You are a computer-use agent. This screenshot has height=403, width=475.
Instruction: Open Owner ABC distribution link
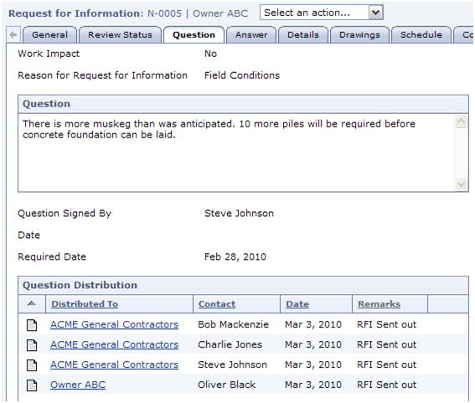tap(78, 385)
